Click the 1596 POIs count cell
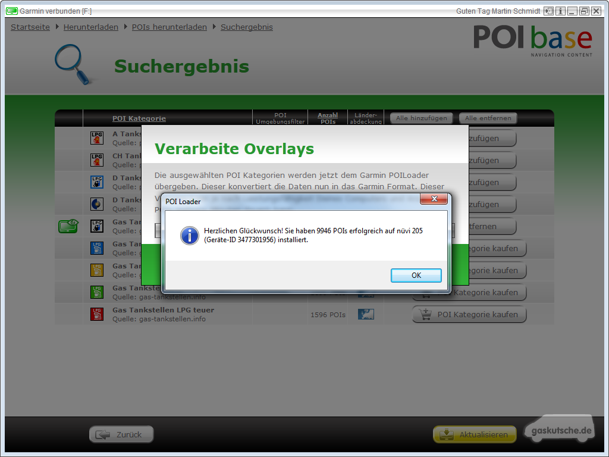 click(328, 315)
